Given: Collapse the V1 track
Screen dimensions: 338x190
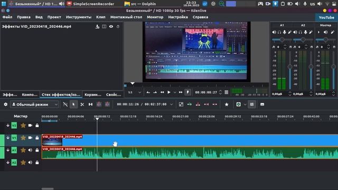Looking at the screenshot, I should click(8, 137).
